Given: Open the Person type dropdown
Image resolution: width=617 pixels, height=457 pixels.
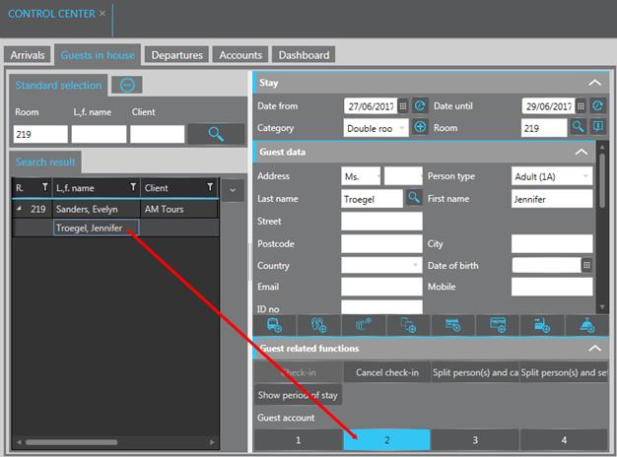Looking at the screenshot, I should click(585, 176).
